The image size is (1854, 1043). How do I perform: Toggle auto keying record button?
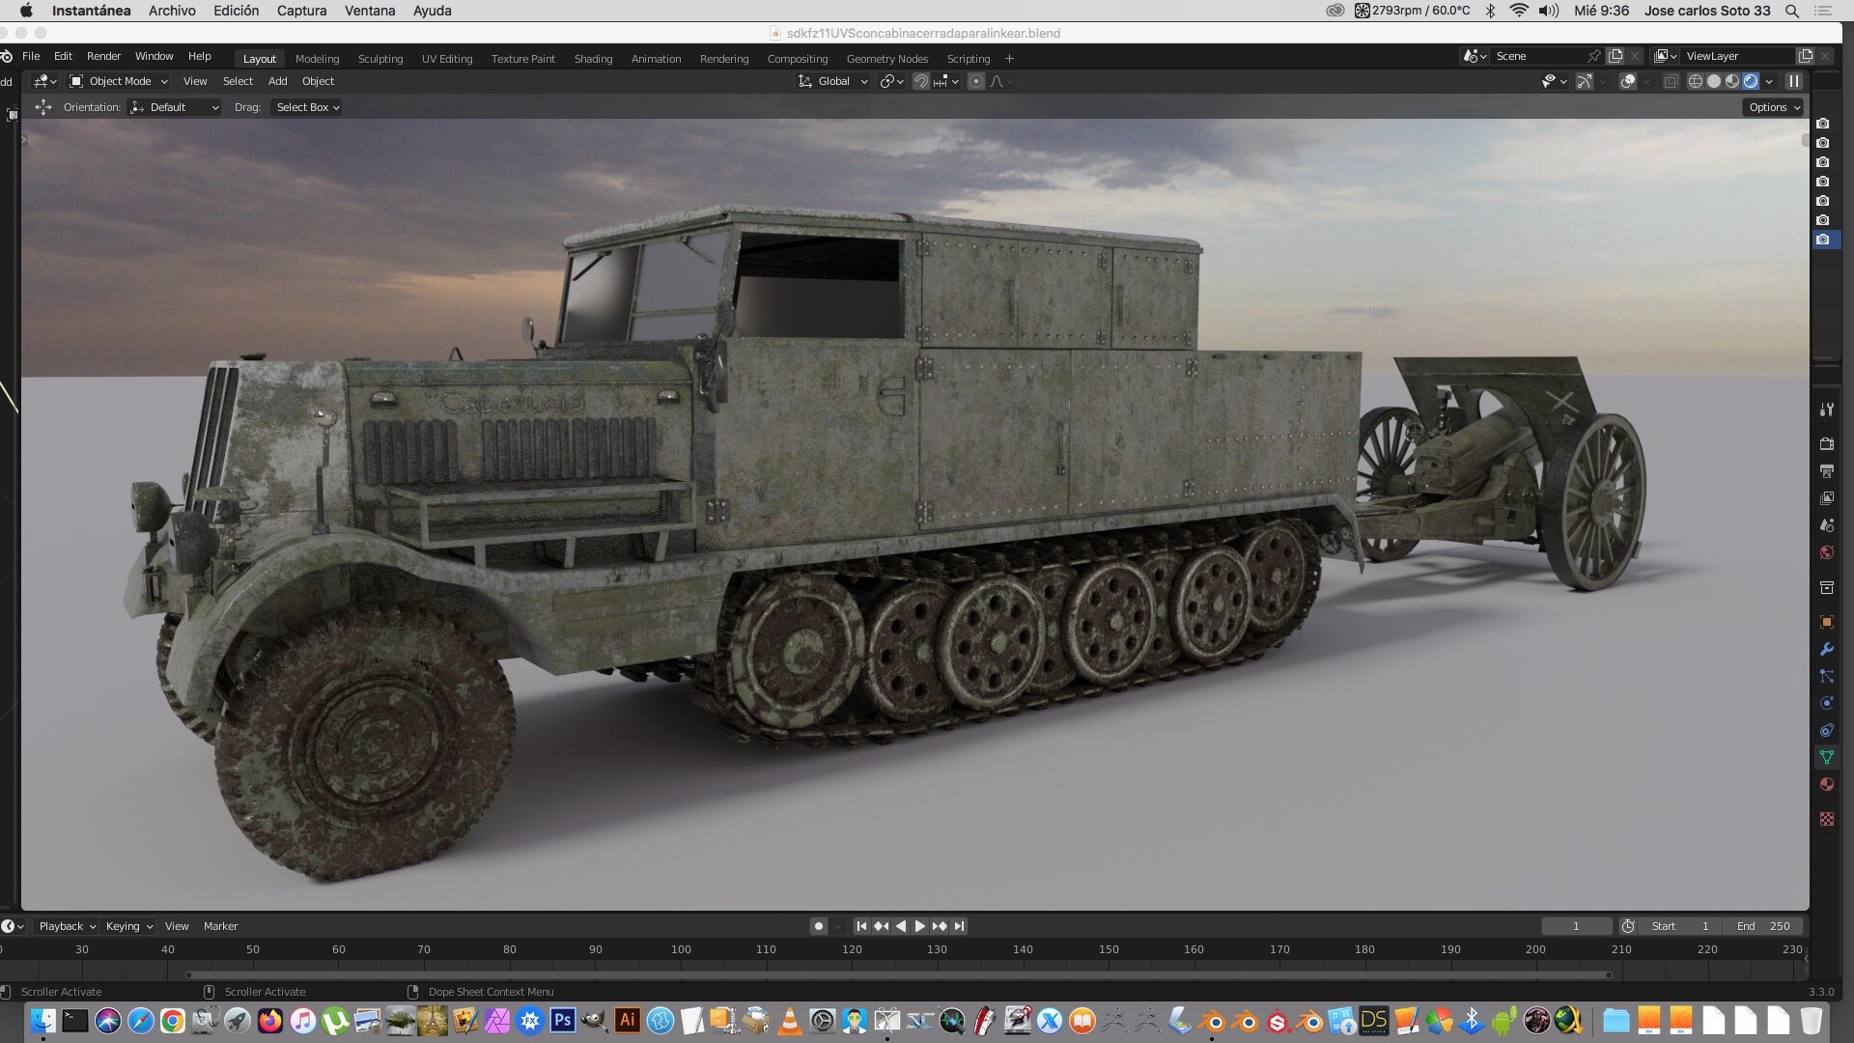819,926
